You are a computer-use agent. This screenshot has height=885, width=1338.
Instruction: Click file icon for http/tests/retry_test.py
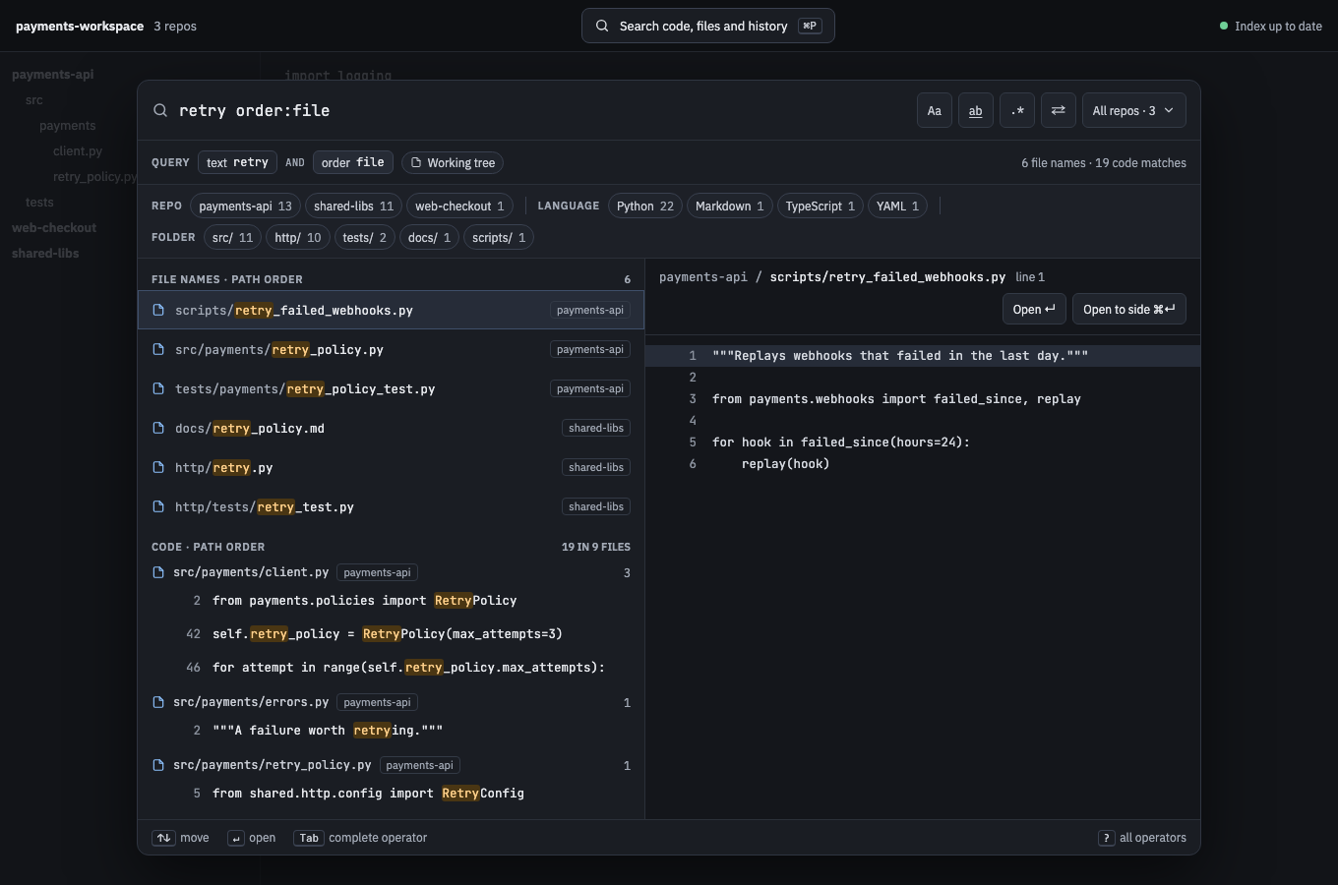click(x=158, y=507)
